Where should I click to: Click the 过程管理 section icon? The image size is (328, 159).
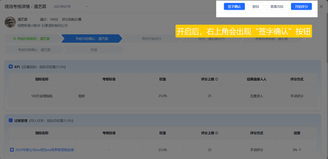click(10, 120)
